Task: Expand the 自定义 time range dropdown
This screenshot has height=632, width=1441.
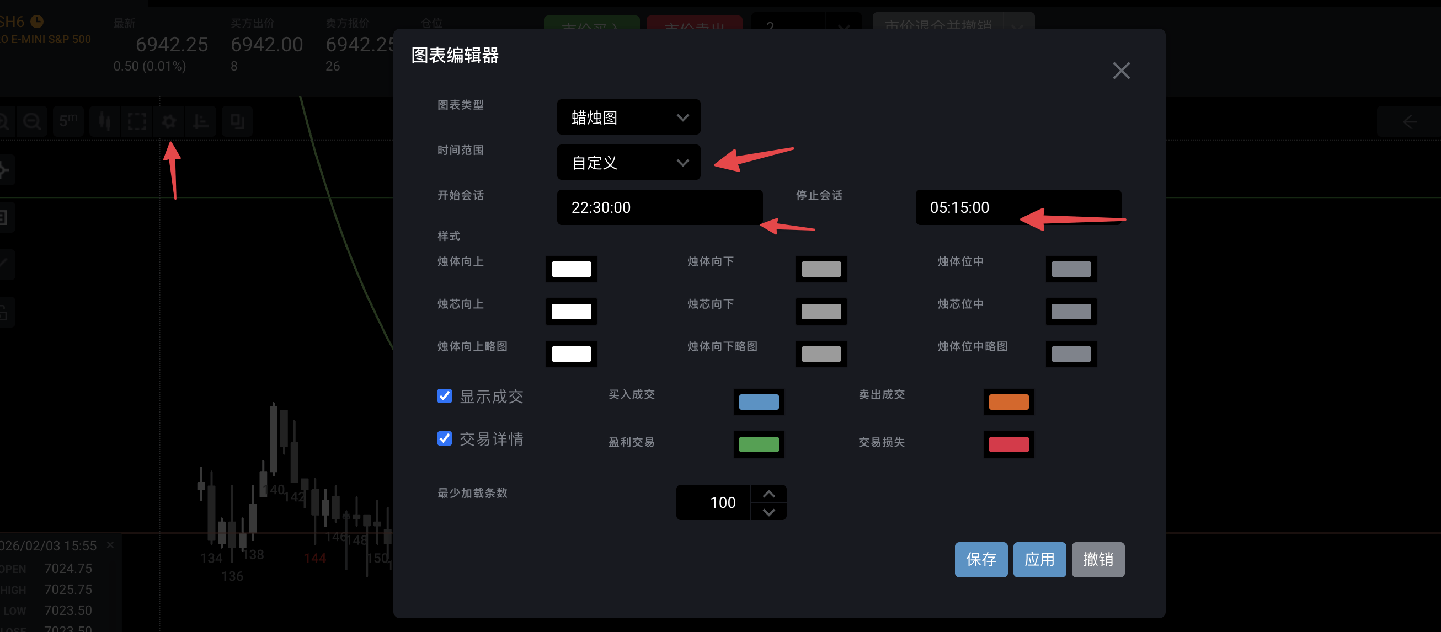Action: pyautogui.click(x=628, y=162)
